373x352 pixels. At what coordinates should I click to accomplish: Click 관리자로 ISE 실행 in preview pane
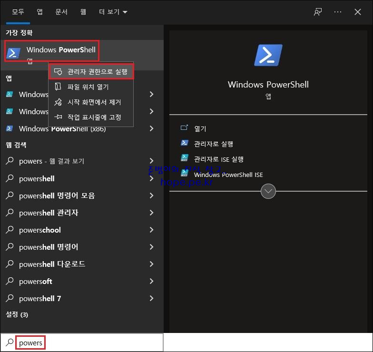point(219,159)
